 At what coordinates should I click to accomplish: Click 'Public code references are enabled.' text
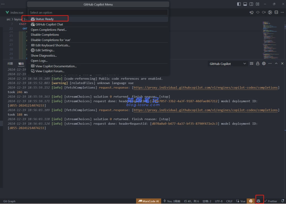[131, 79]
